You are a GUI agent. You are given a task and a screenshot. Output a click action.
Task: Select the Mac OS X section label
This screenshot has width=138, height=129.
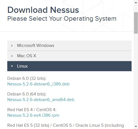27,56
